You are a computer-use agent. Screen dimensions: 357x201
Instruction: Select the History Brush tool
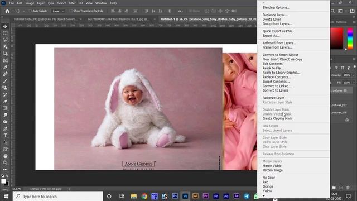click(5, 94)
